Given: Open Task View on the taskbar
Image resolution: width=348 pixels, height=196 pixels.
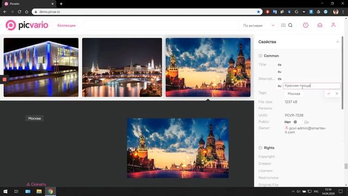Looking at the screenshot, I should point(16,191).
